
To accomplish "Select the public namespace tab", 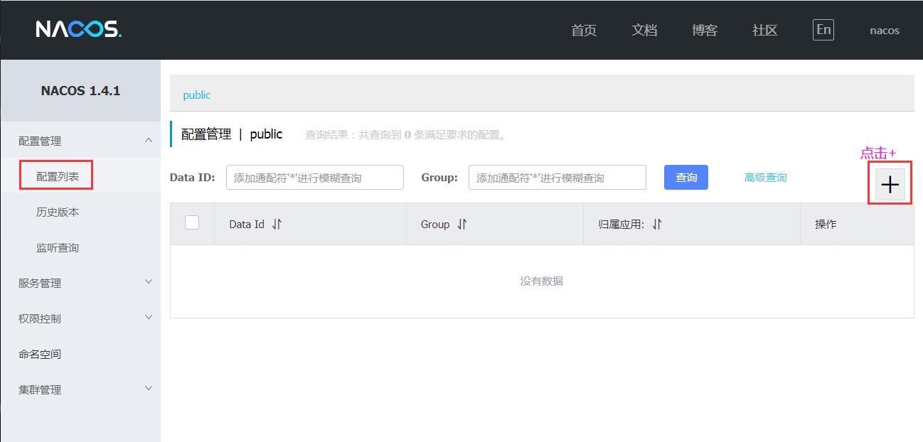I will pos(196,95).
